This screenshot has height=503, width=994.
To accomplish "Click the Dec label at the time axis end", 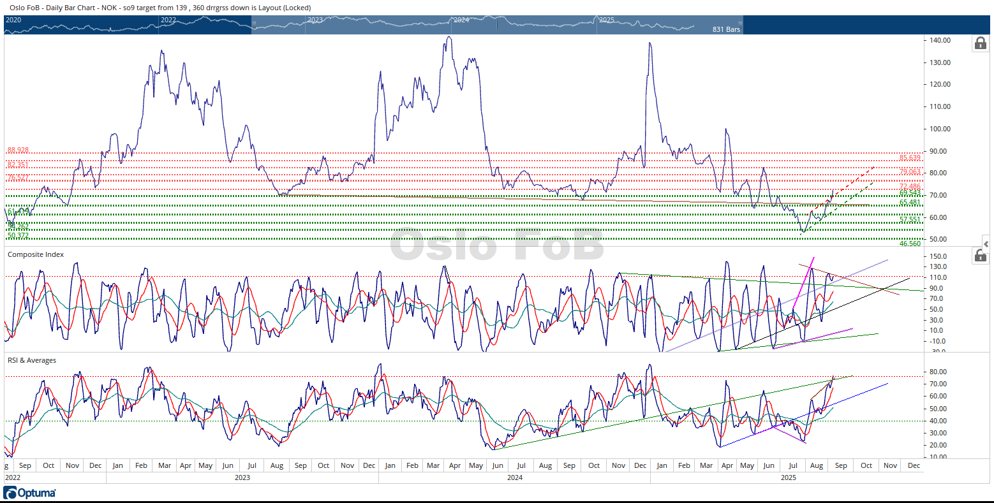I will coord(914,465).
